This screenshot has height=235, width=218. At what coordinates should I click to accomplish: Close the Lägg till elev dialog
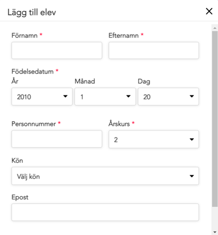coord(209,11)
